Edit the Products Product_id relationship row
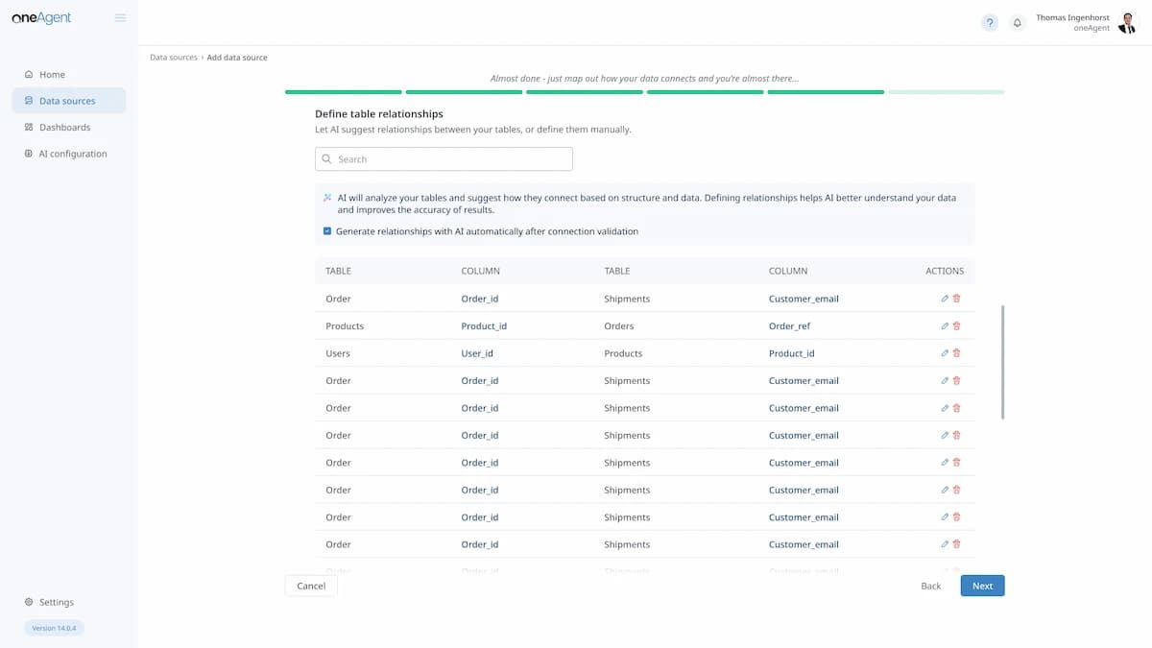1152x648 pixels. coord(945,326)
